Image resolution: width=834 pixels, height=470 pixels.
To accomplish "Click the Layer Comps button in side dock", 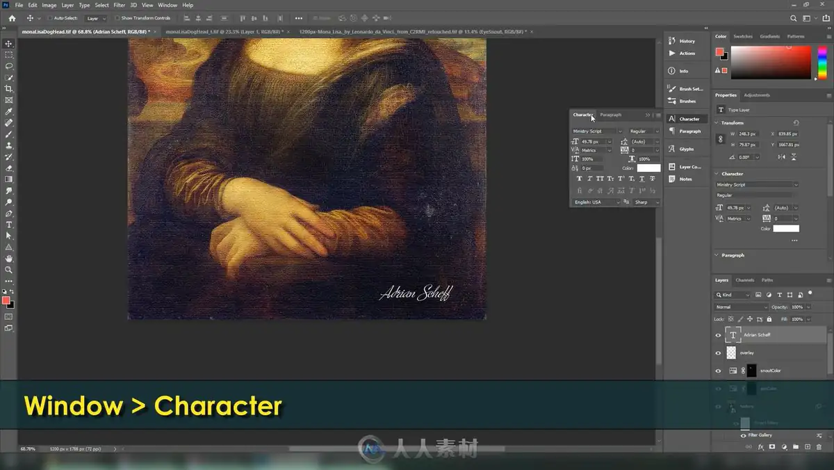I will coord(687,167).
